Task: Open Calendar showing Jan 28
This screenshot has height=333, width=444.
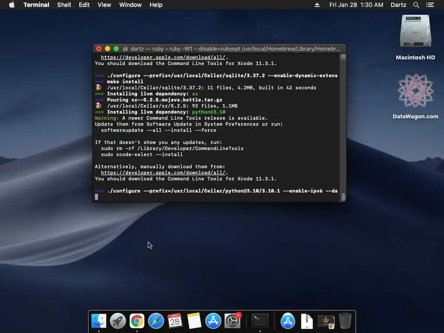Action: pyautogui.click(x=175, y=321)
